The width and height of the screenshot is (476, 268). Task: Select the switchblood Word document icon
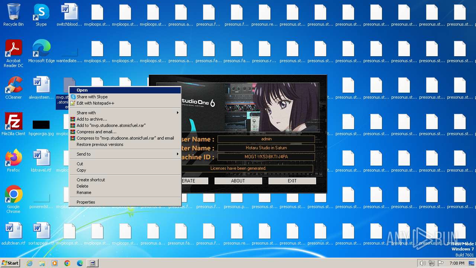[x=69, y=15]
